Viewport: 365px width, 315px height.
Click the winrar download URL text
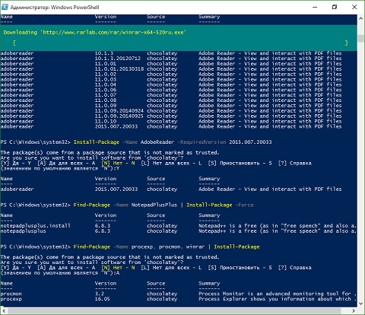click(x=114, y=32)
